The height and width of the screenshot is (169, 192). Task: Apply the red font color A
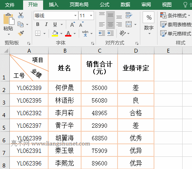point(68,33)
